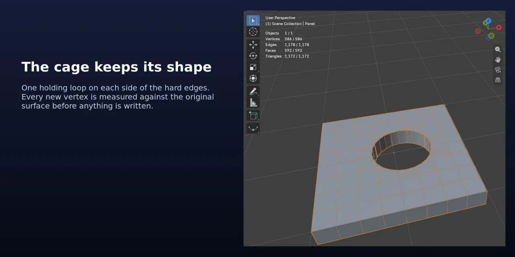Click the line "surface before anything is written."
The height and width of the screenshot is (257, 515).
pos(87,106)
